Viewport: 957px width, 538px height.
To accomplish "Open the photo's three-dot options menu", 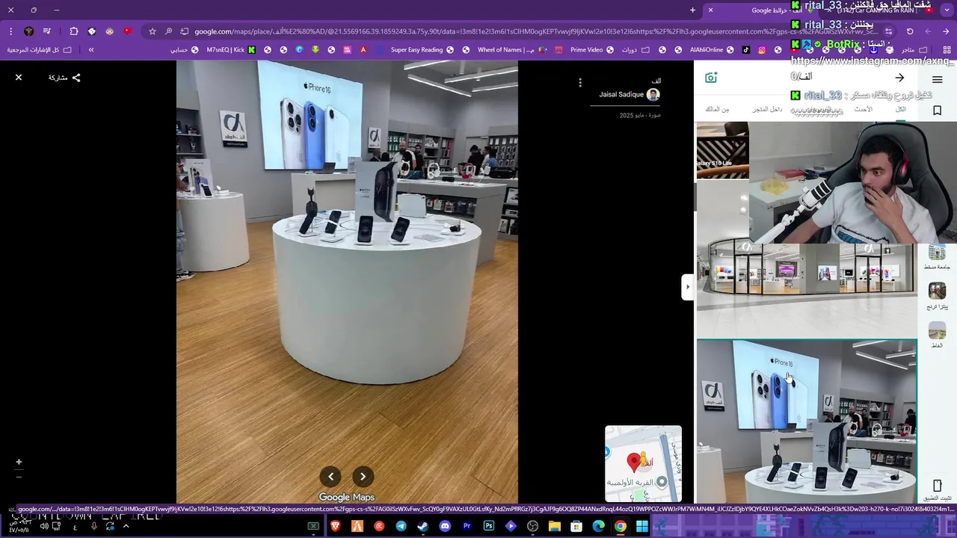I will pyautogui.click(x=580, y=83).
